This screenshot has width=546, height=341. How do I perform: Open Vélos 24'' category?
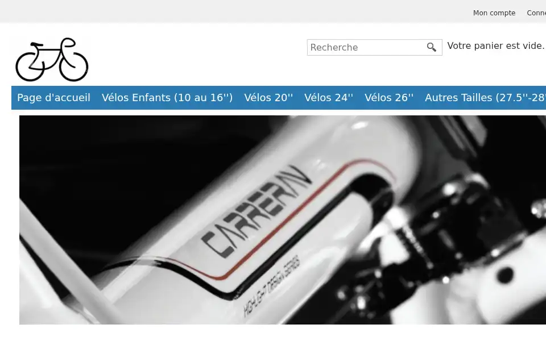point(329,97)
